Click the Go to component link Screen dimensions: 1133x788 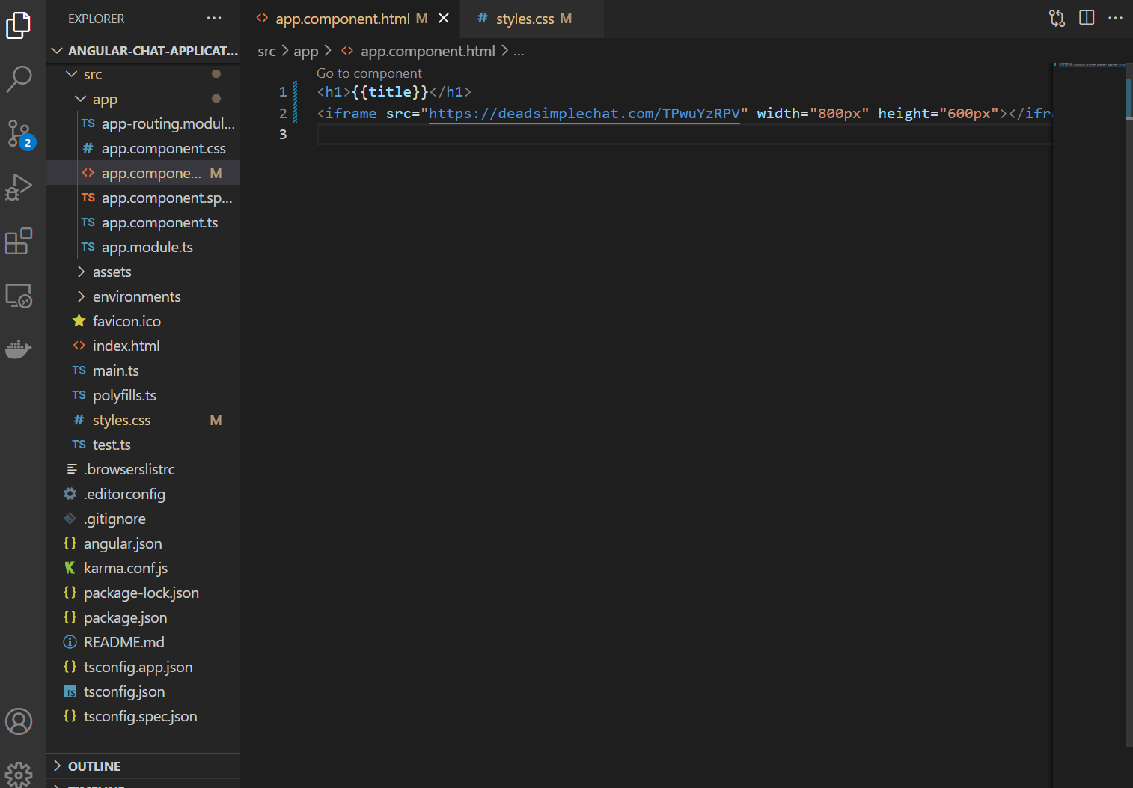coord(369,73)
